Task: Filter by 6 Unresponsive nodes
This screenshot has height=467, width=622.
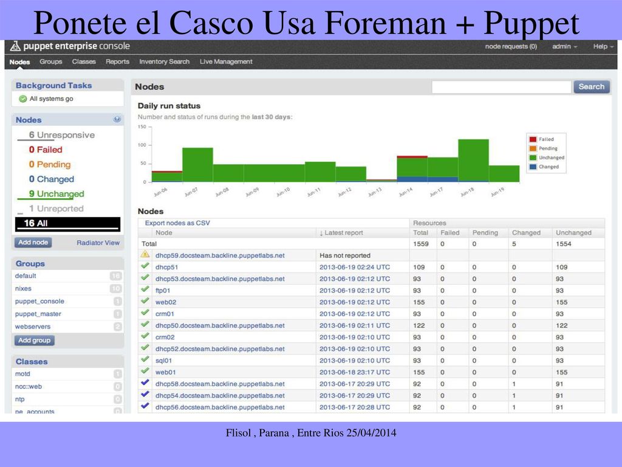Action: [61, 135]
